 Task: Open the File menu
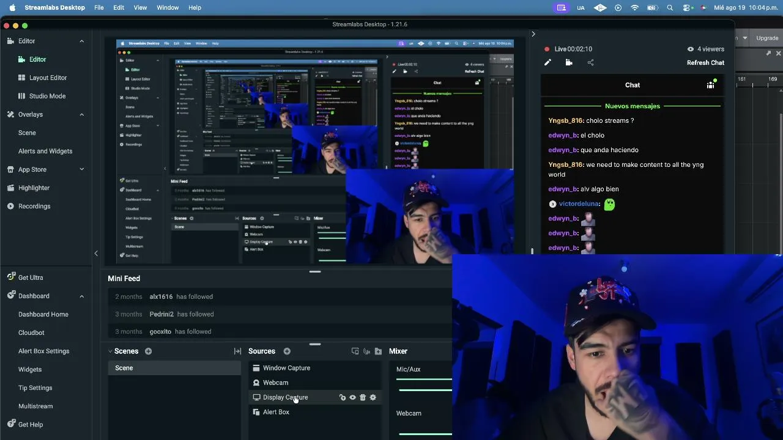(99, 7)
